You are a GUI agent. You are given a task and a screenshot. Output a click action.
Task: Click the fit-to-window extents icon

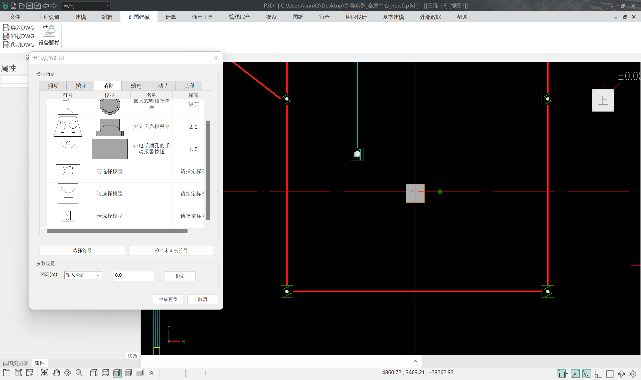45,373
